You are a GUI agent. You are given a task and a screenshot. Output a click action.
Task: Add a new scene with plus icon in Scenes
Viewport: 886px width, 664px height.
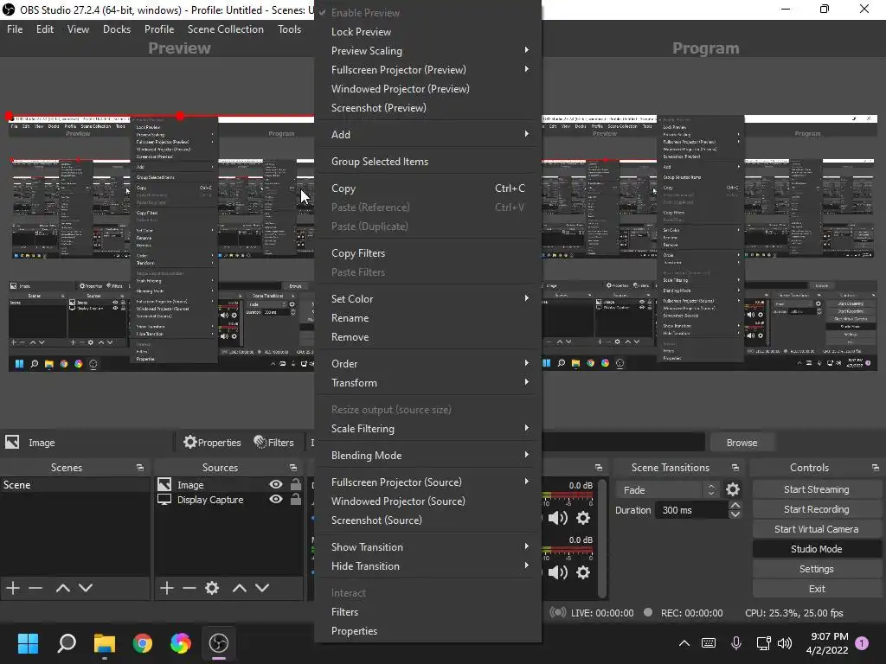[x=13, y=588]
